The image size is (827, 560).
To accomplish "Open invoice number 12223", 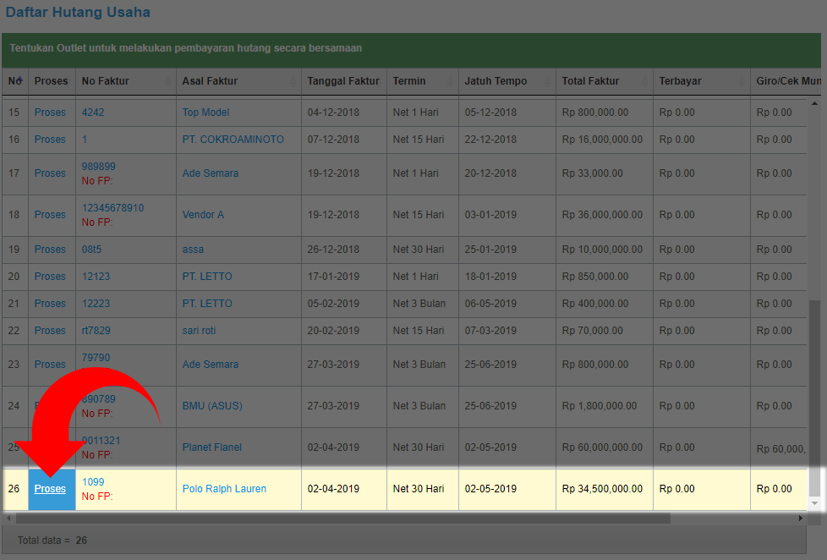I will pyautogui.click(x=96, y=304).
